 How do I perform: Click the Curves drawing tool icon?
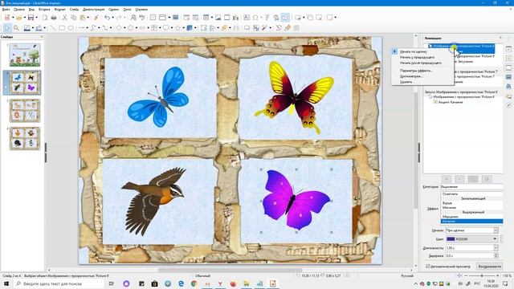tap(93, 28)
